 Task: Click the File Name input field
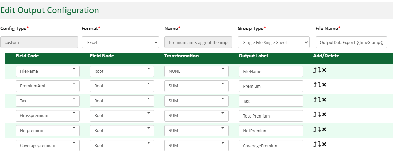(351, 43)
